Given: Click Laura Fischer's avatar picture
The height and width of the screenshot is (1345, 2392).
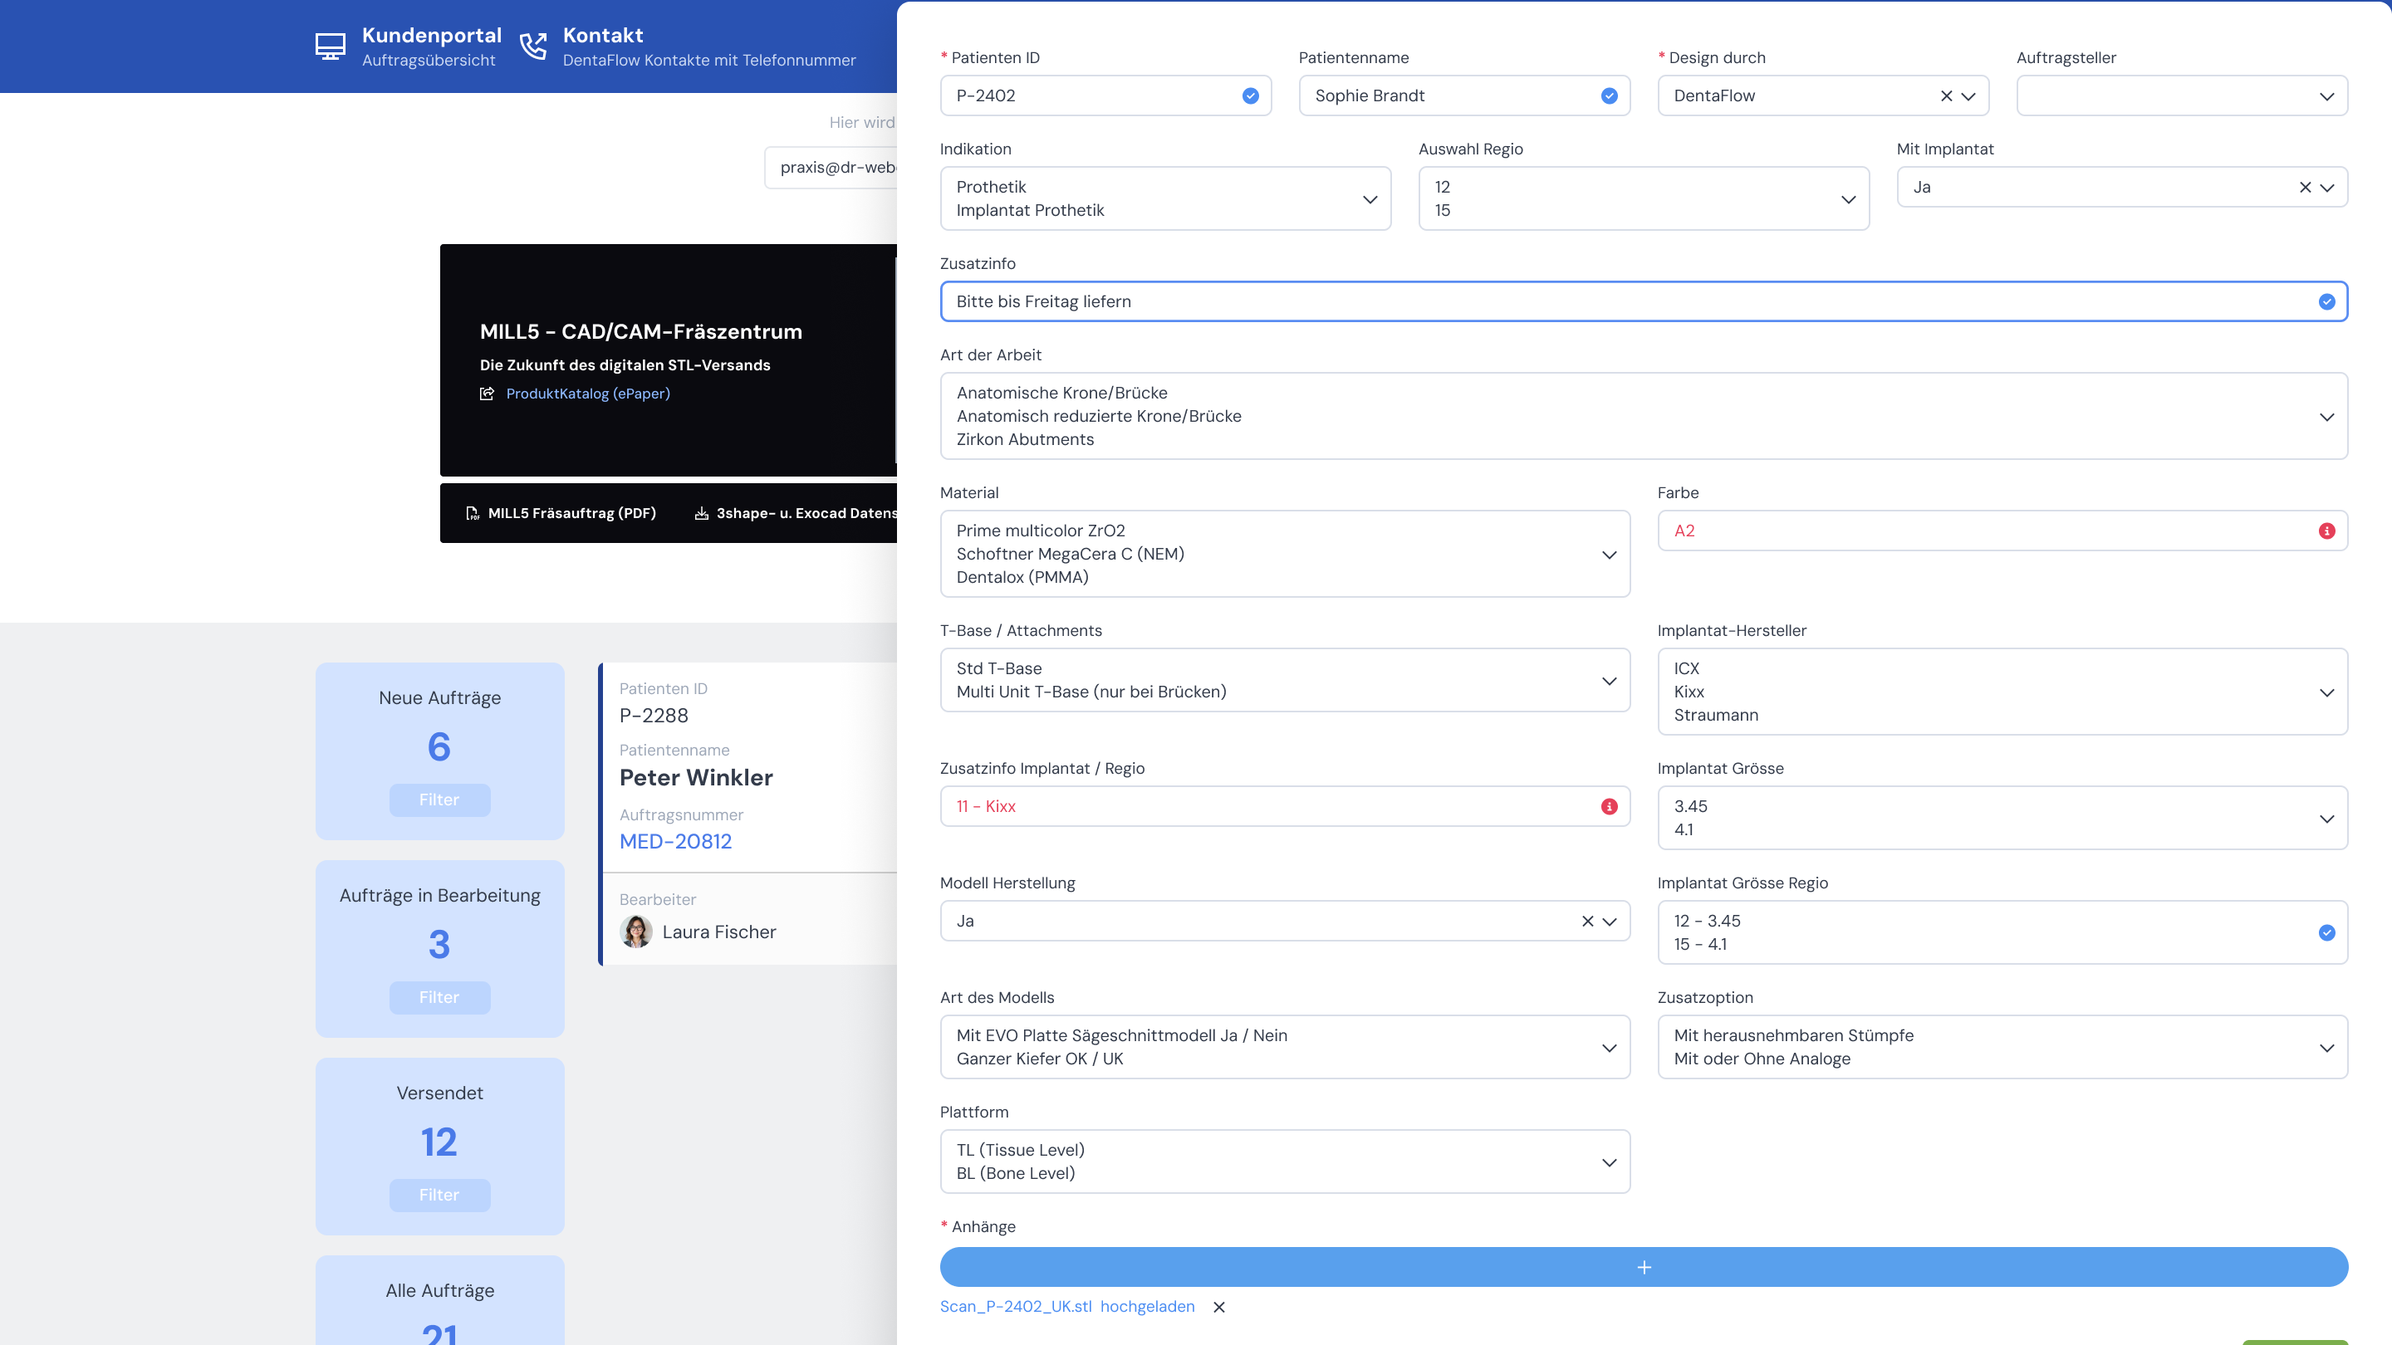Looking at the screenshot, I should coord(636,932).
